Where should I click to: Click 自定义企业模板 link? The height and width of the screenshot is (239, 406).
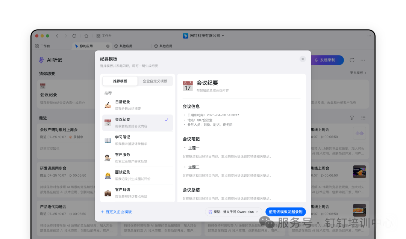(116, 212)
